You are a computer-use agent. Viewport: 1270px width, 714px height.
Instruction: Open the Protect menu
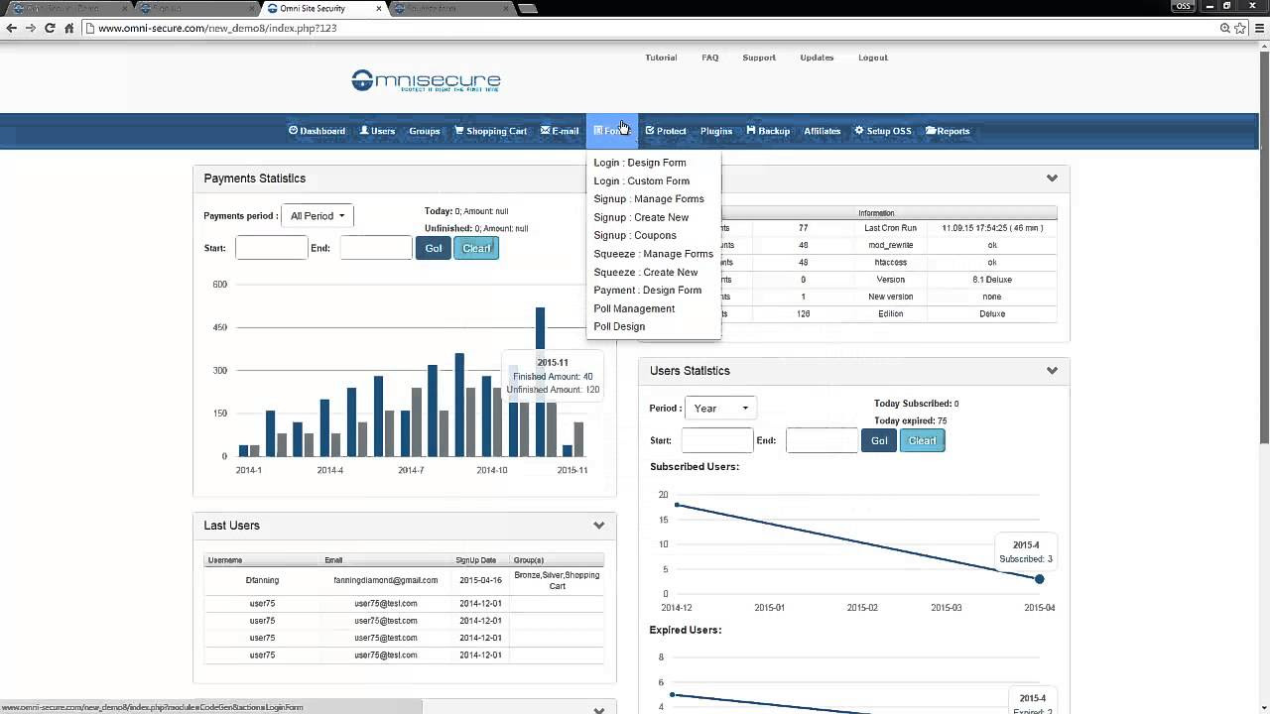(665, 131)
